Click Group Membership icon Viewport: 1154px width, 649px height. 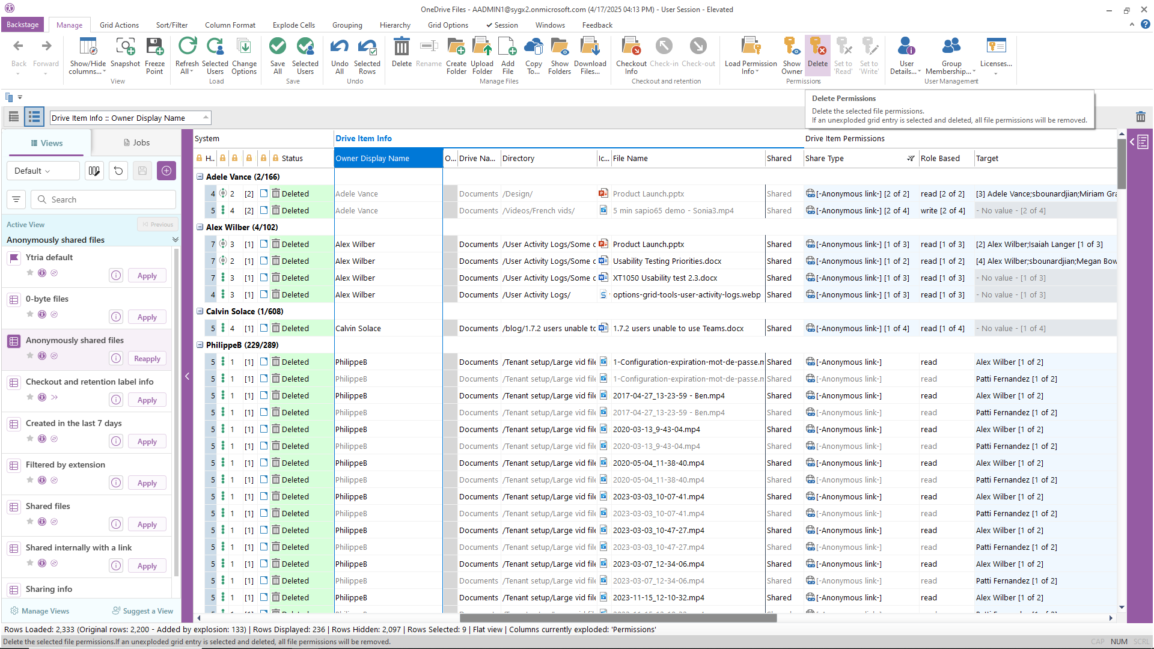[x=951, y=47]
